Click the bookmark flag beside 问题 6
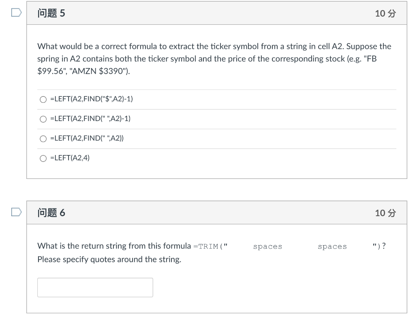This screenshot has height=319, width=415. point(16,212)
